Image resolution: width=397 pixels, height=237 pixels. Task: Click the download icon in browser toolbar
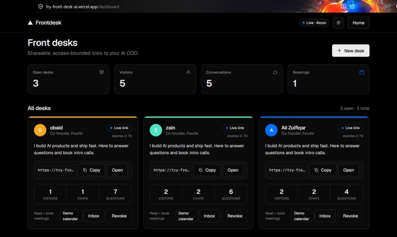(x=344, y=6)
